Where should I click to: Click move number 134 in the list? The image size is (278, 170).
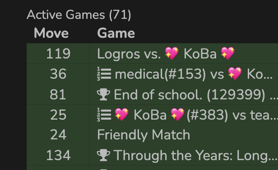click(x=58, y=155)
